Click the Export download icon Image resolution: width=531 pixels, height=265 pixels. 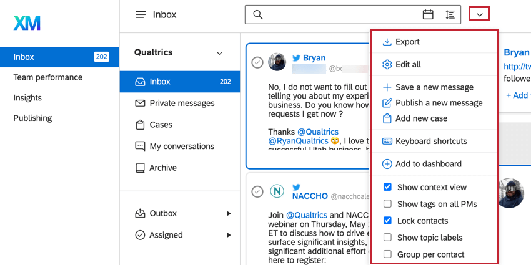click(x=387, y=42)
